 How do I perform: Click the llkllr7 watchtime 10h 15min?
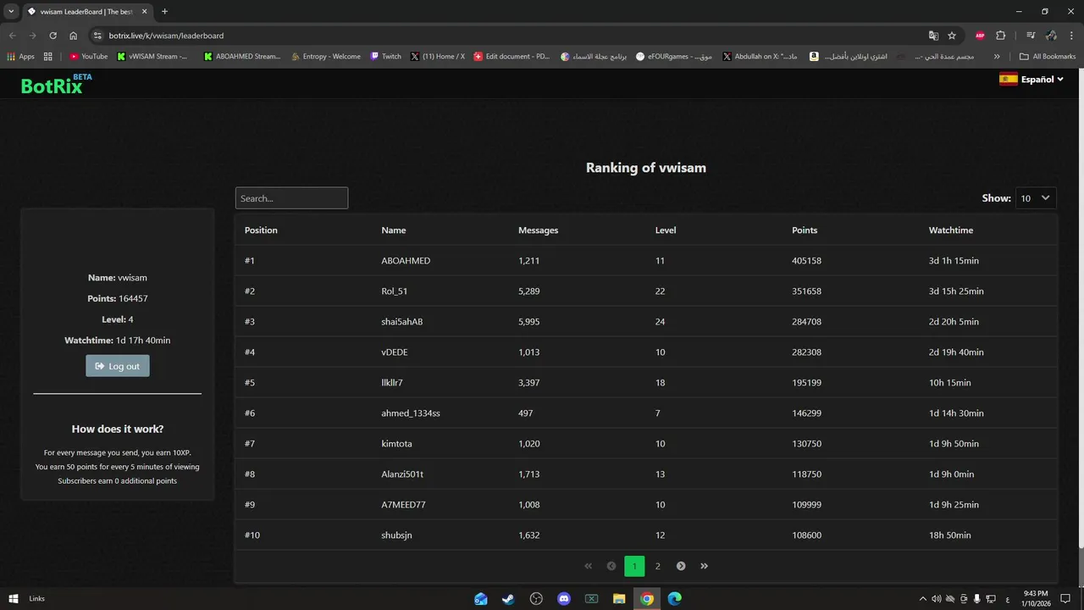(x=950, y=383)
